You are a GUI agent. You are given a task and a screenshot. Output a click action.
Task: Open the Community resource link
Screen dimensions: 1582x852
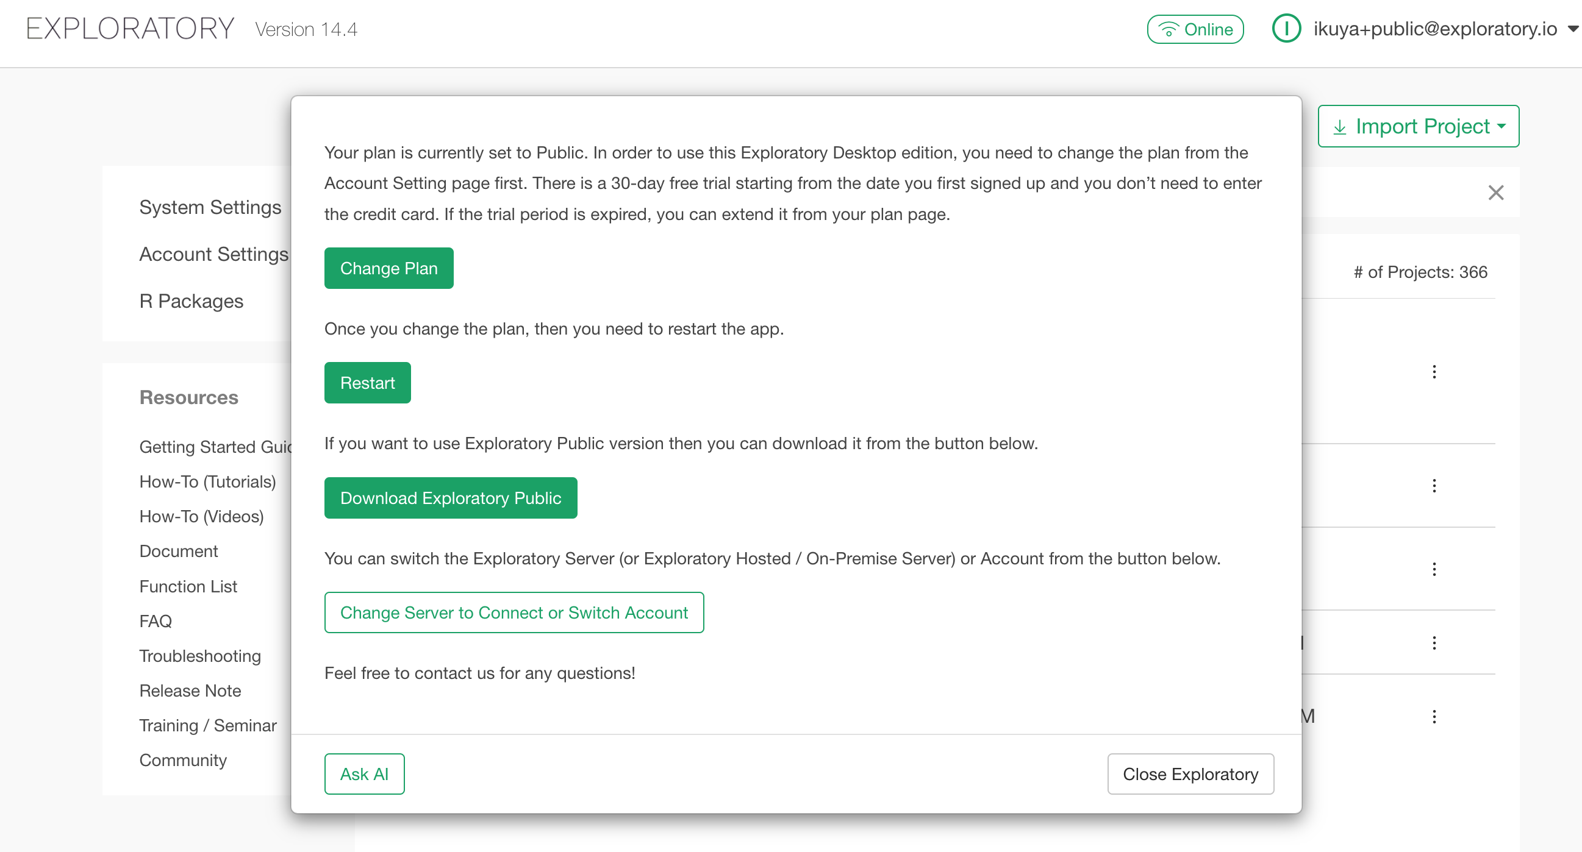click(182, 760)
